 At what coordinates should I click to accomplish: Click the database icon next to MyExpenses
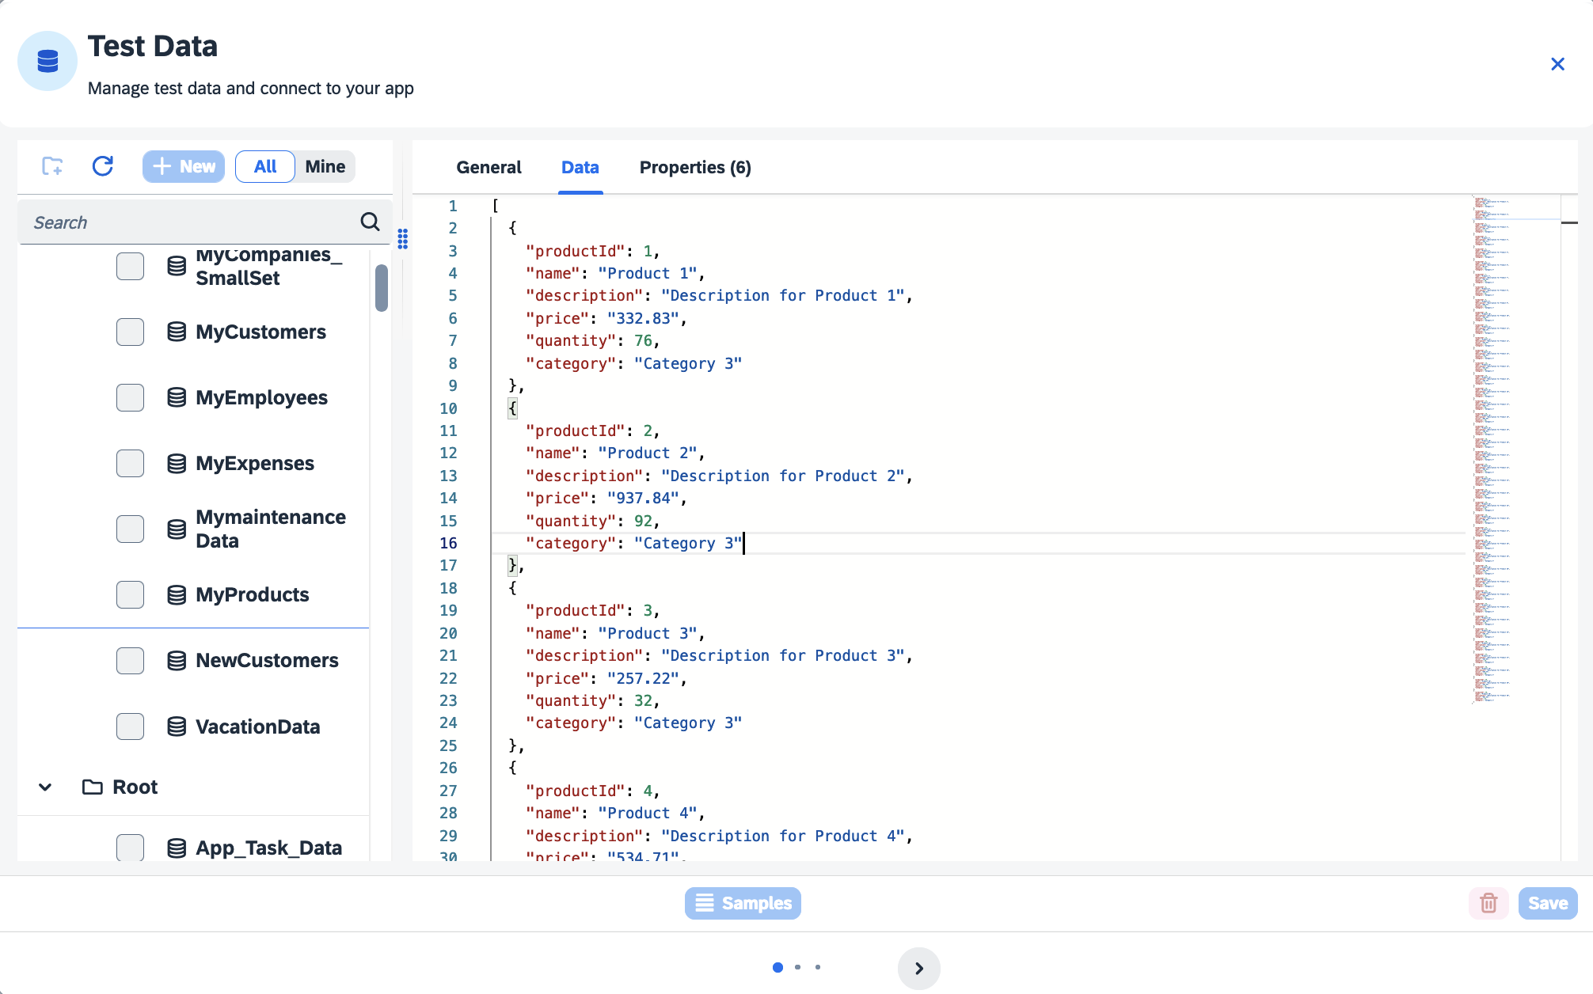(177, 463)
